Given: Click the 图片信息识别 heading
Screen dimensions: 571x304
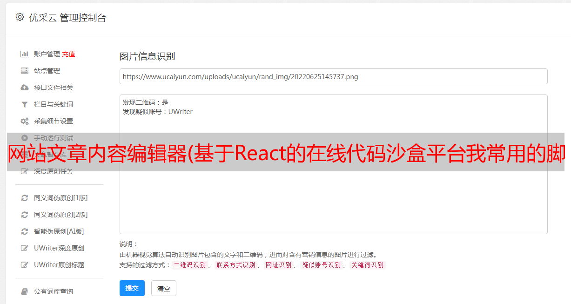Looking at the screenshot, I should point(147,56).
